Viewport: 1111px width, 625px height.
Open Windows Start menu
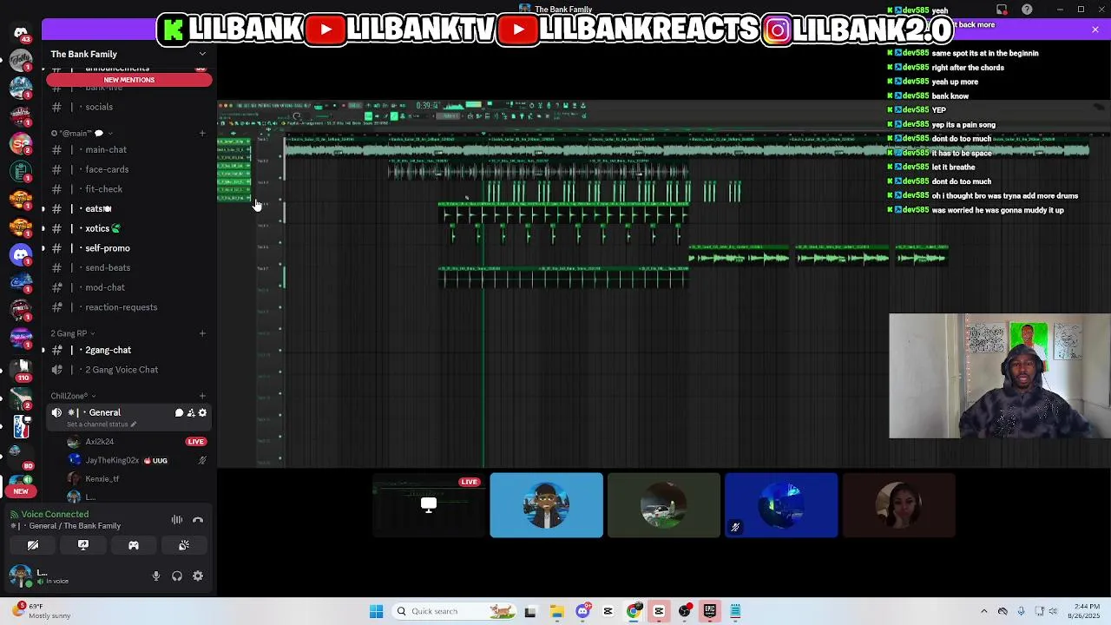(376, 611)
